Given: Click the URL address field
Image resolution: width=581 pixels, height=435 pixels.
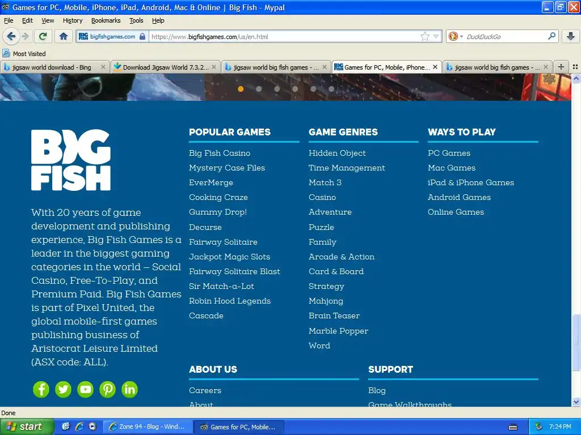Looking at the screenshot, I should (284, 37).
